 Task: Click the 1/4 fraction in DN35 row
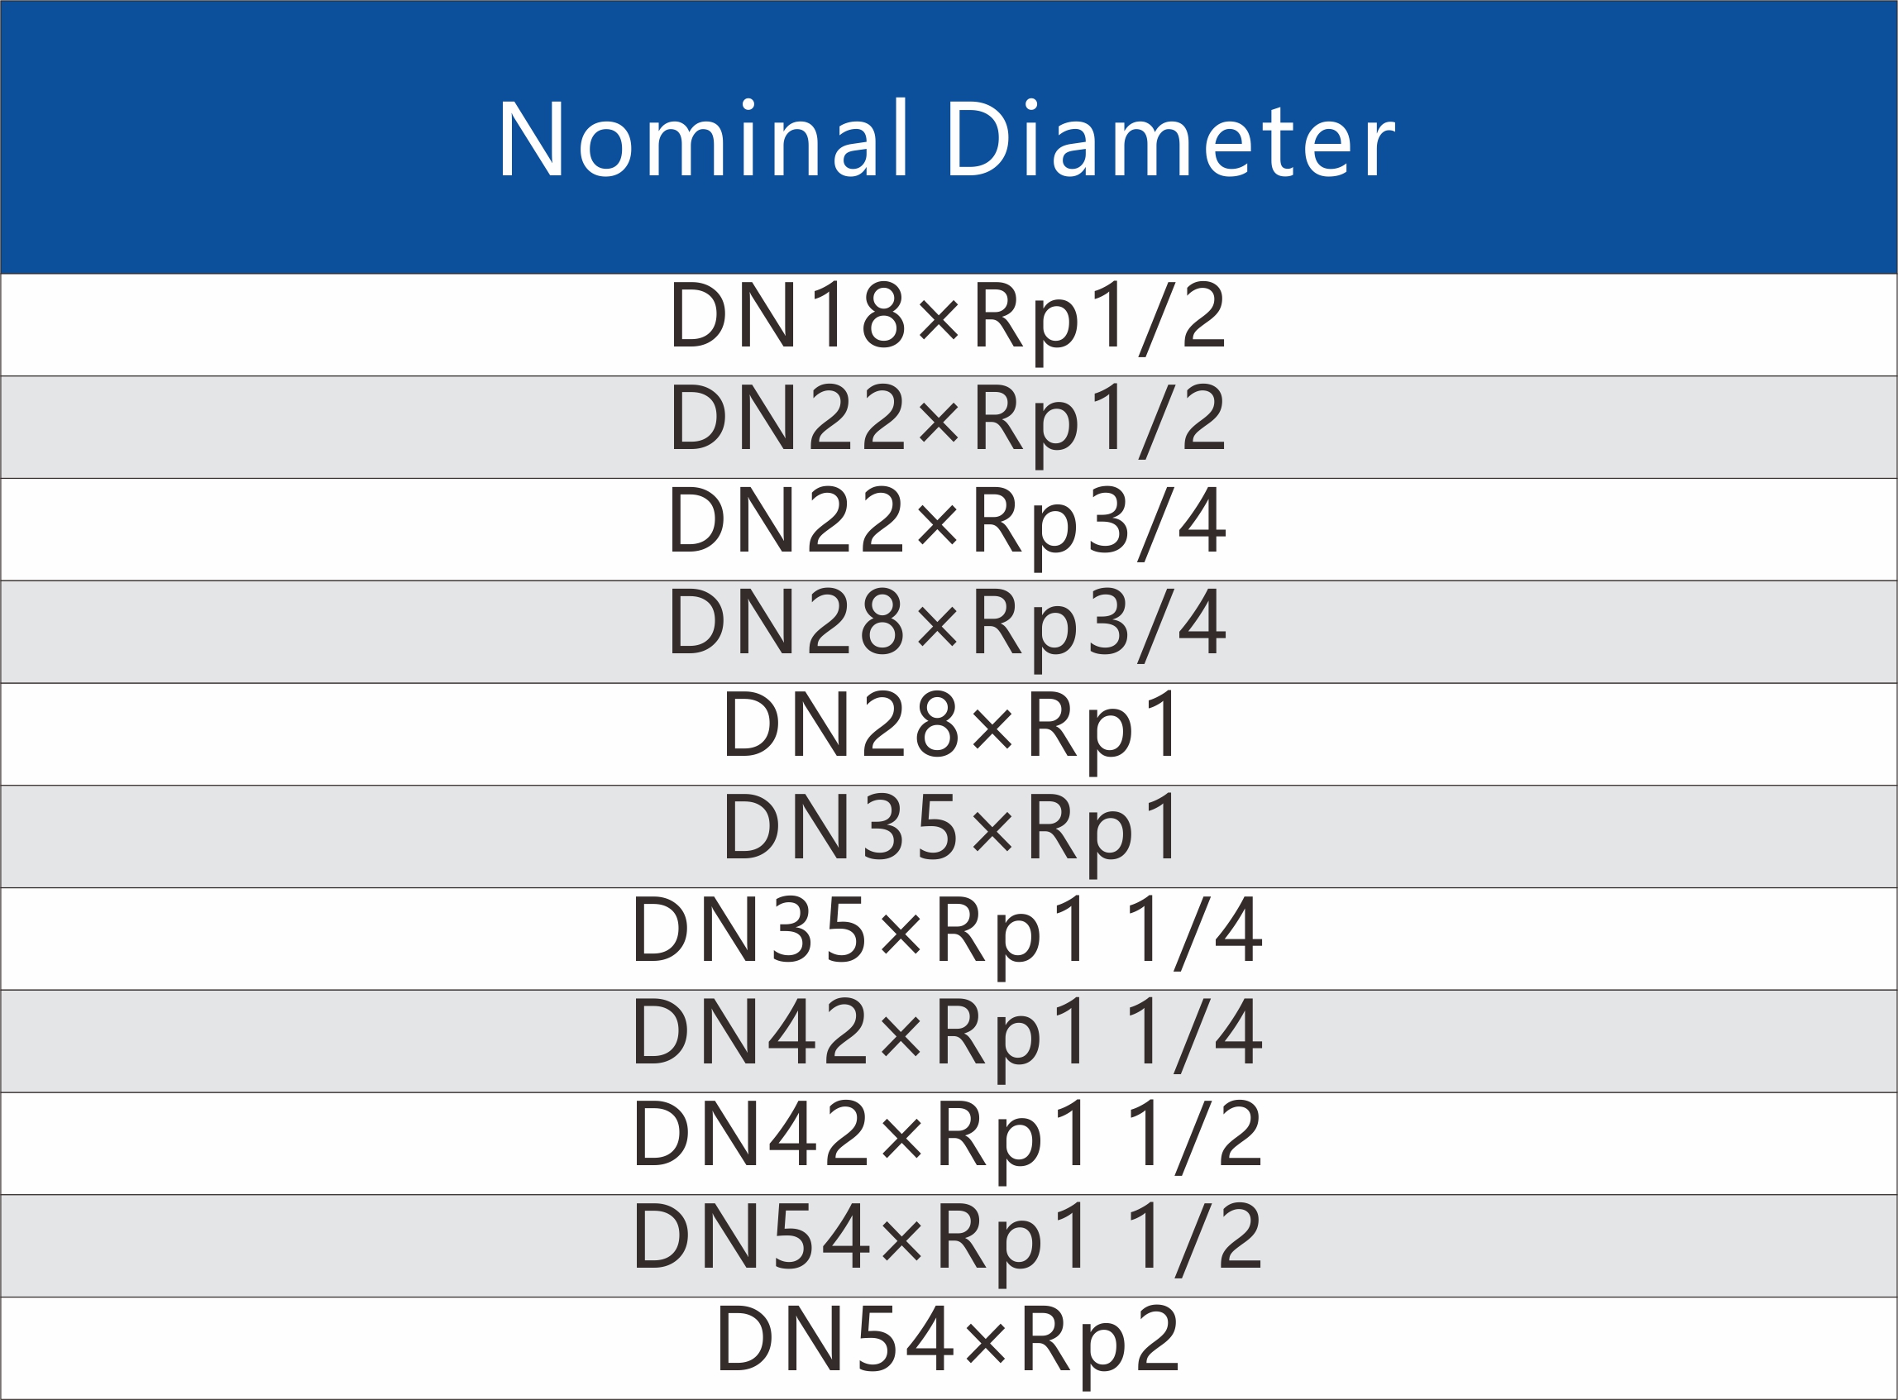tap(1195, 932)
